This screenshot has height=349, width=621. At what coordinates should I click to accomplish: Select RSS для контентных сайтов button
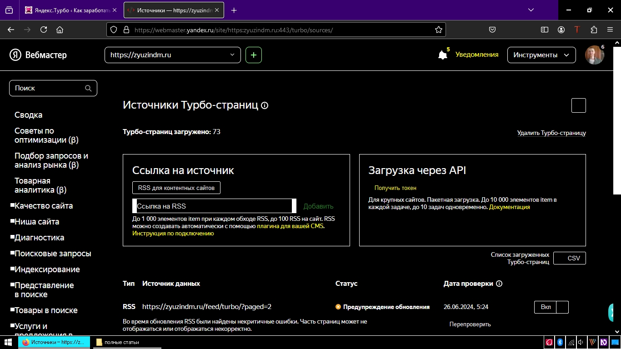[x=176, y=188]
